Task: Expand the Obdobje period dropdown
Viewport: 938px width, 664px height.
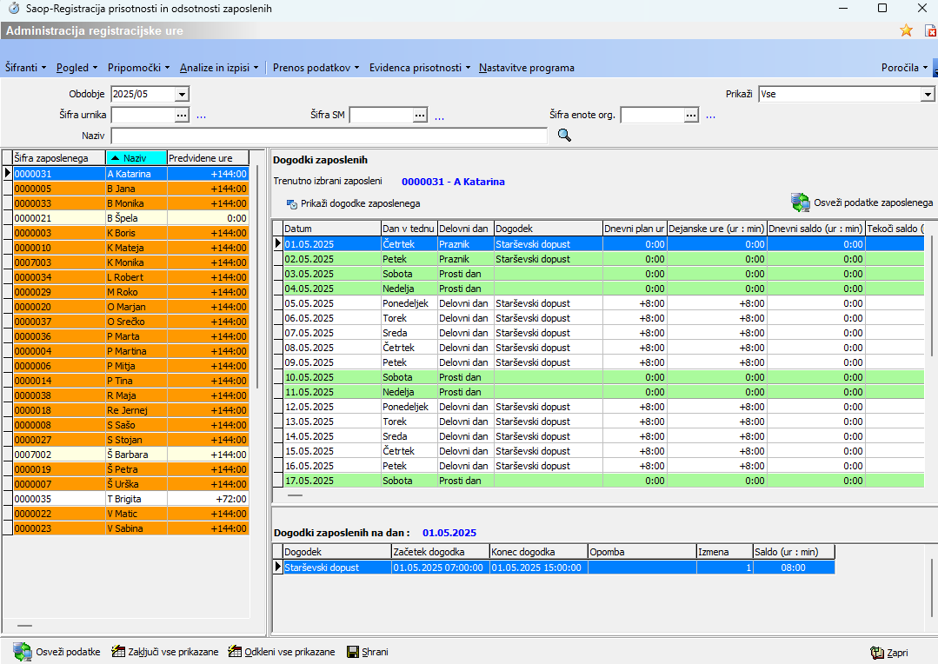Action: tap(182, 94)
